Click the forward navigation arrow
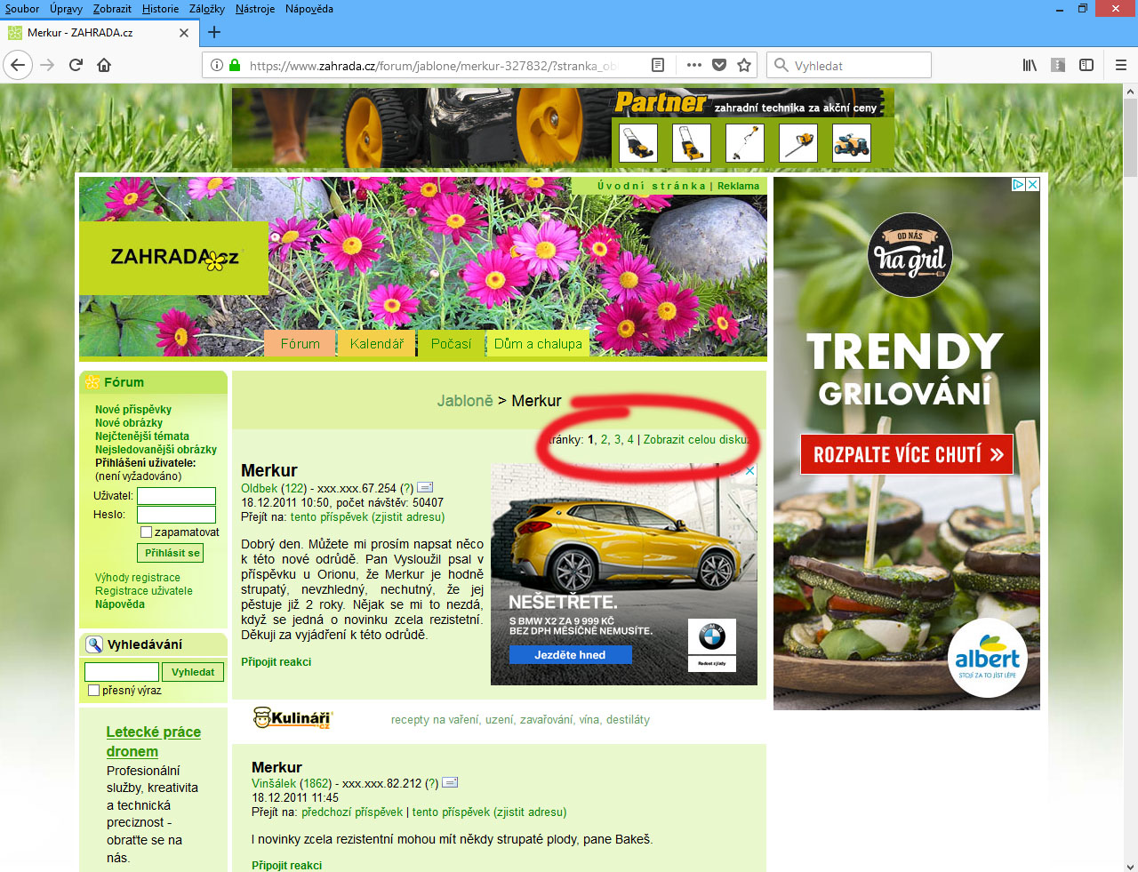 point(47,65)
